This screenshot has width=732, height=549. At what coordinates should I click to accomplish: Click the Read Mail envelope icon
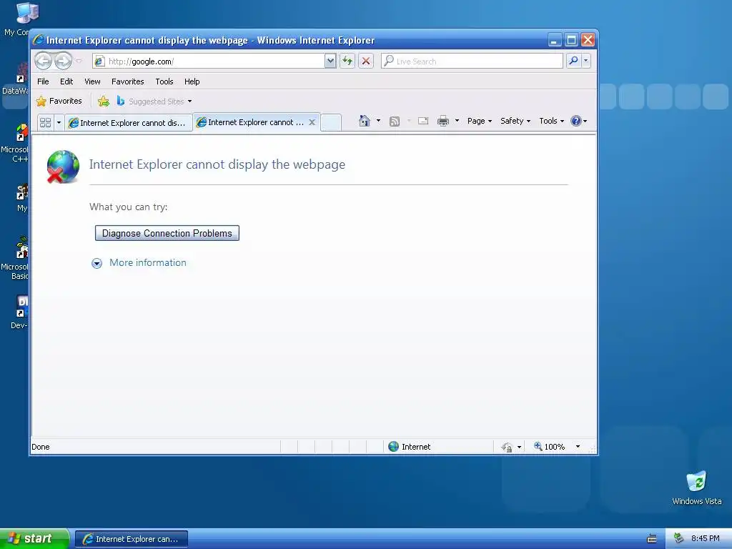click(x=423, y=121)
